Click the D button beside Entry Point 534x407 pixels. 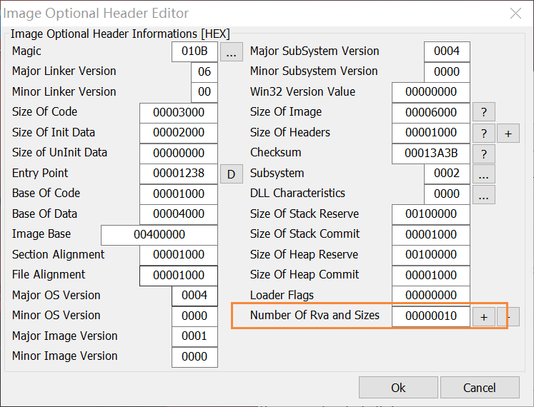(231, 174)
